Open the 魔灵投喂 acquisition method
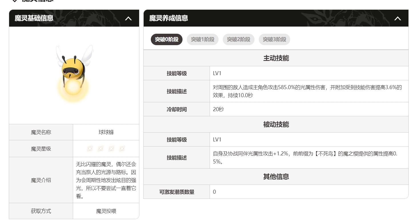The image size is (417, 220). (x=106, y=211)
